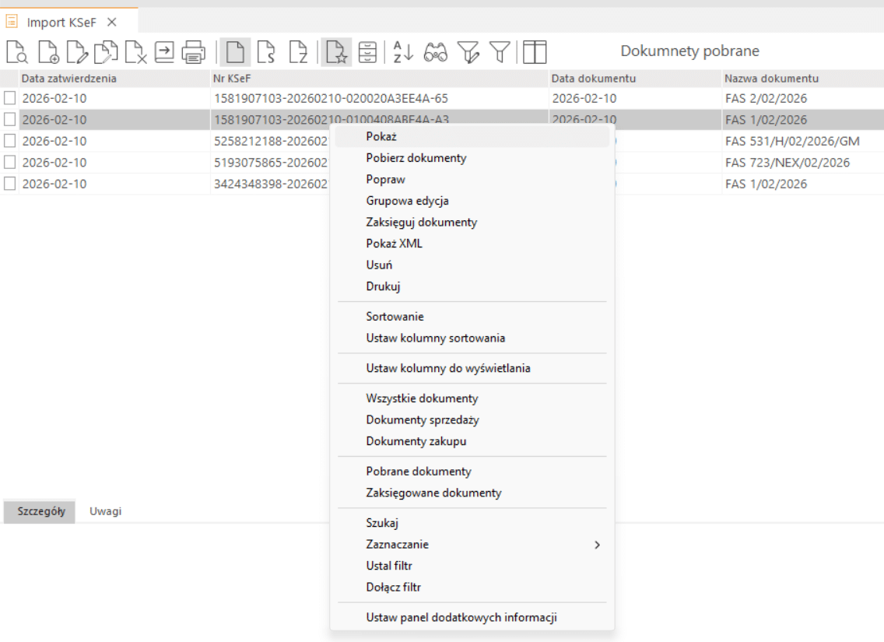The image size is (884, 642).
Task: Click the binoculars search icon
Action: coord(435,52)
